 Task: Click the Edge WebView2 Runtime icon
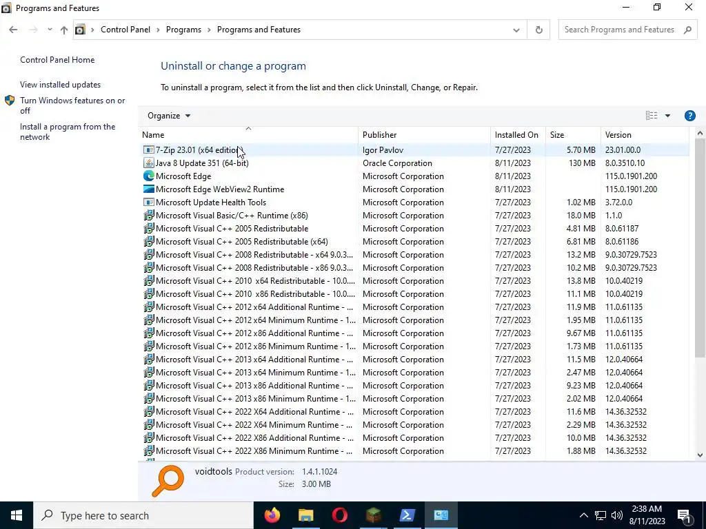coord(149,189)
